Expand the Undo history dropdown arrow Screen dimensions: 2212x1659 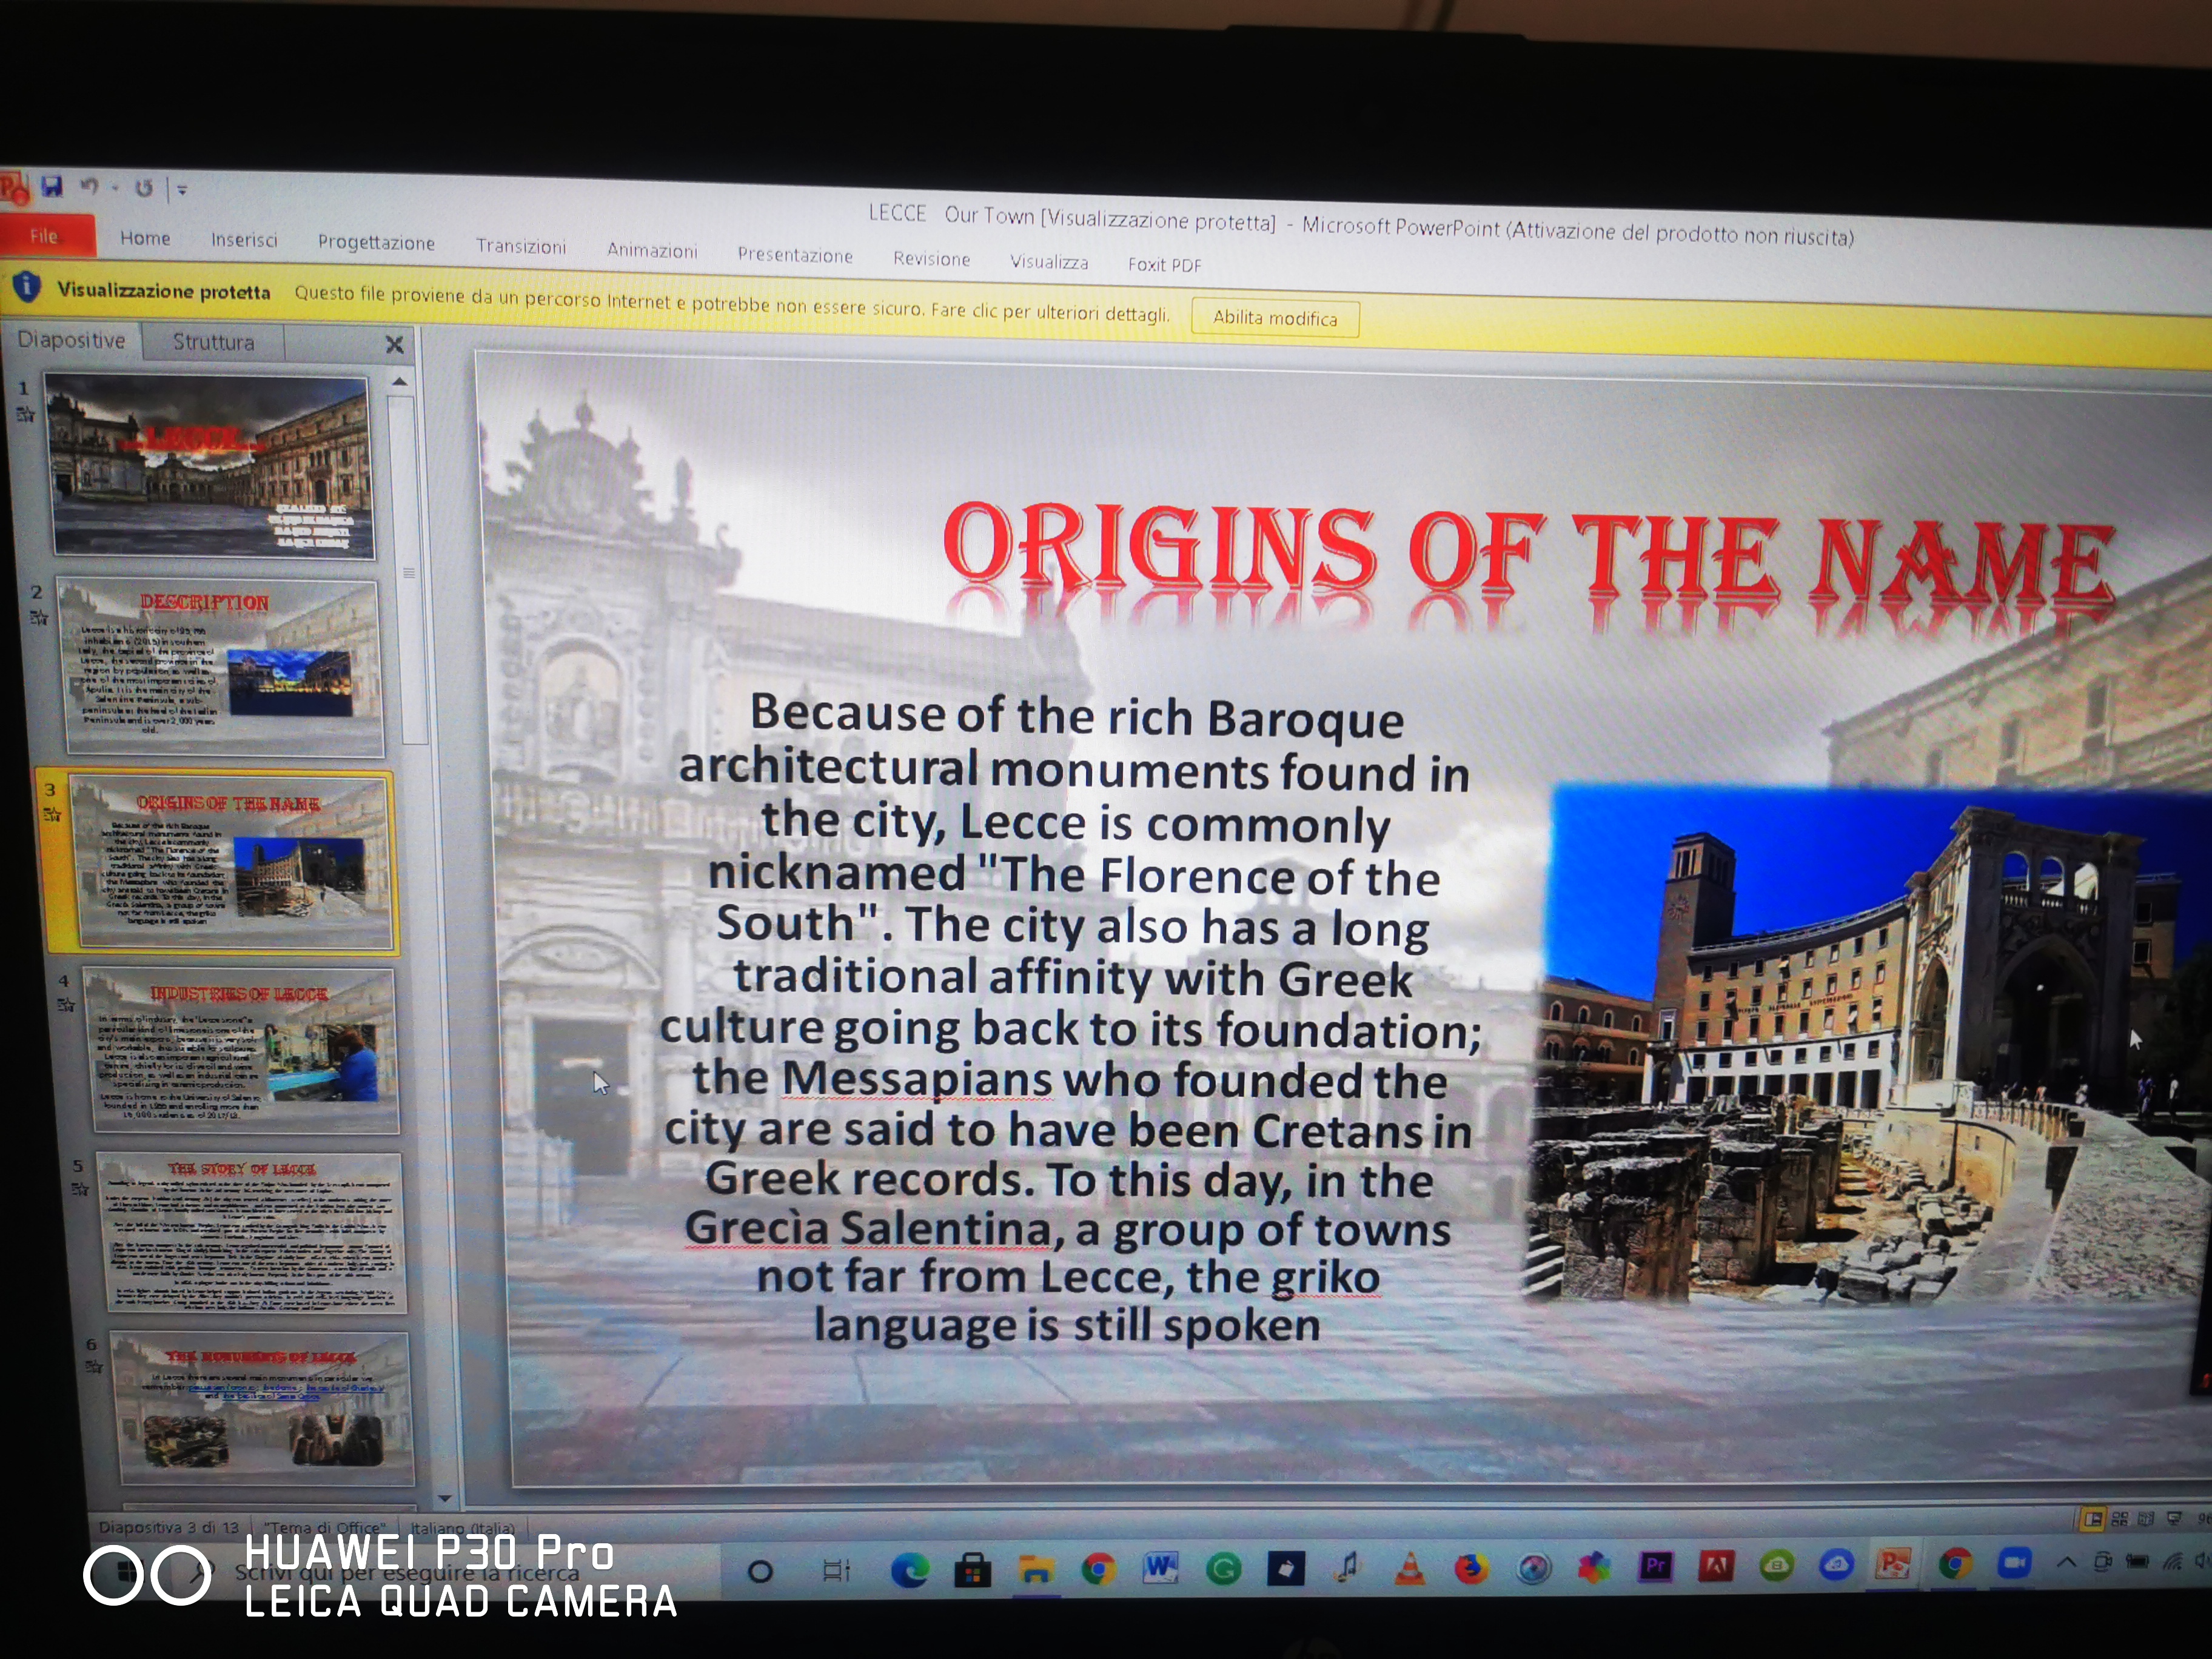pos(115,187)
